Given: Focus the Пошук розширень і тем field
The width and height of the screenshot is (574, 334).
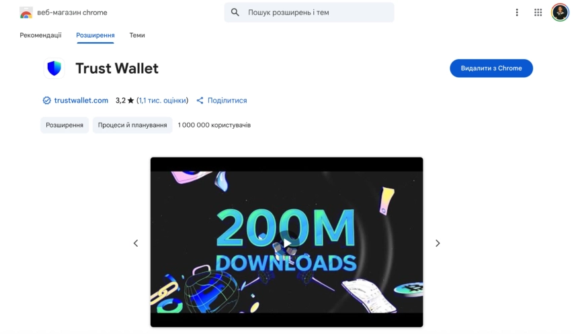Looking at the screenshot, I should [309, 13].
